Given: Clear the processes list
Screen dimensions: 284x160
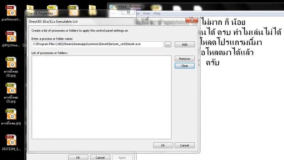Looking at the screenshot, I should coord(185,66).
